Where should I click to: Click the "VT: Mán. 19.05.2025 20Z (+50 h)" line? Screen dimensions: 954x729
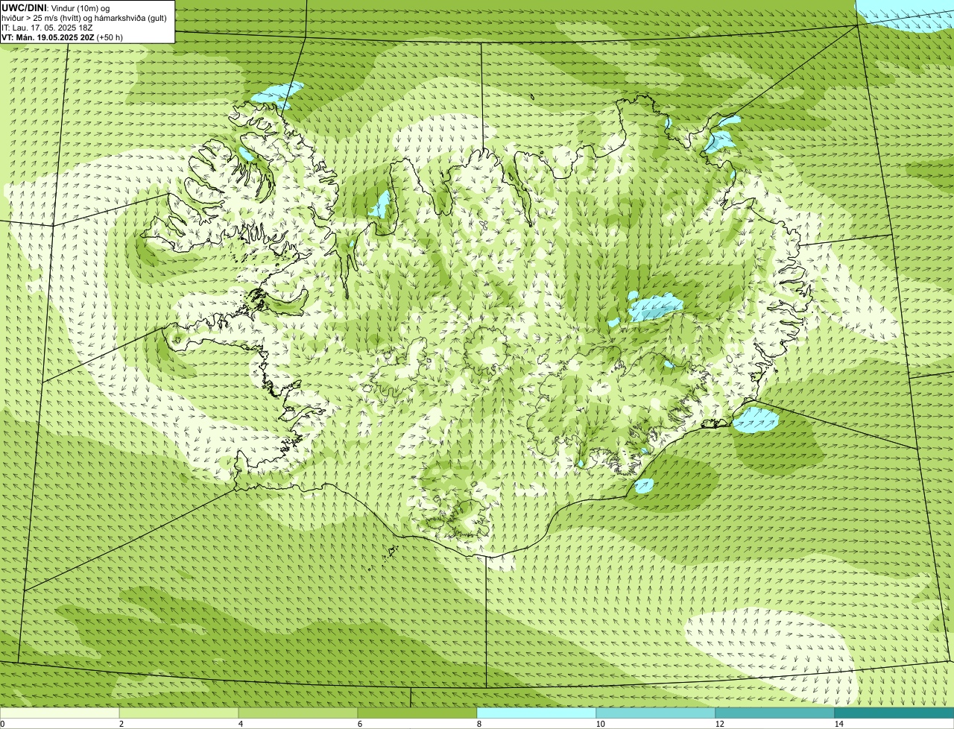(62, 37)
